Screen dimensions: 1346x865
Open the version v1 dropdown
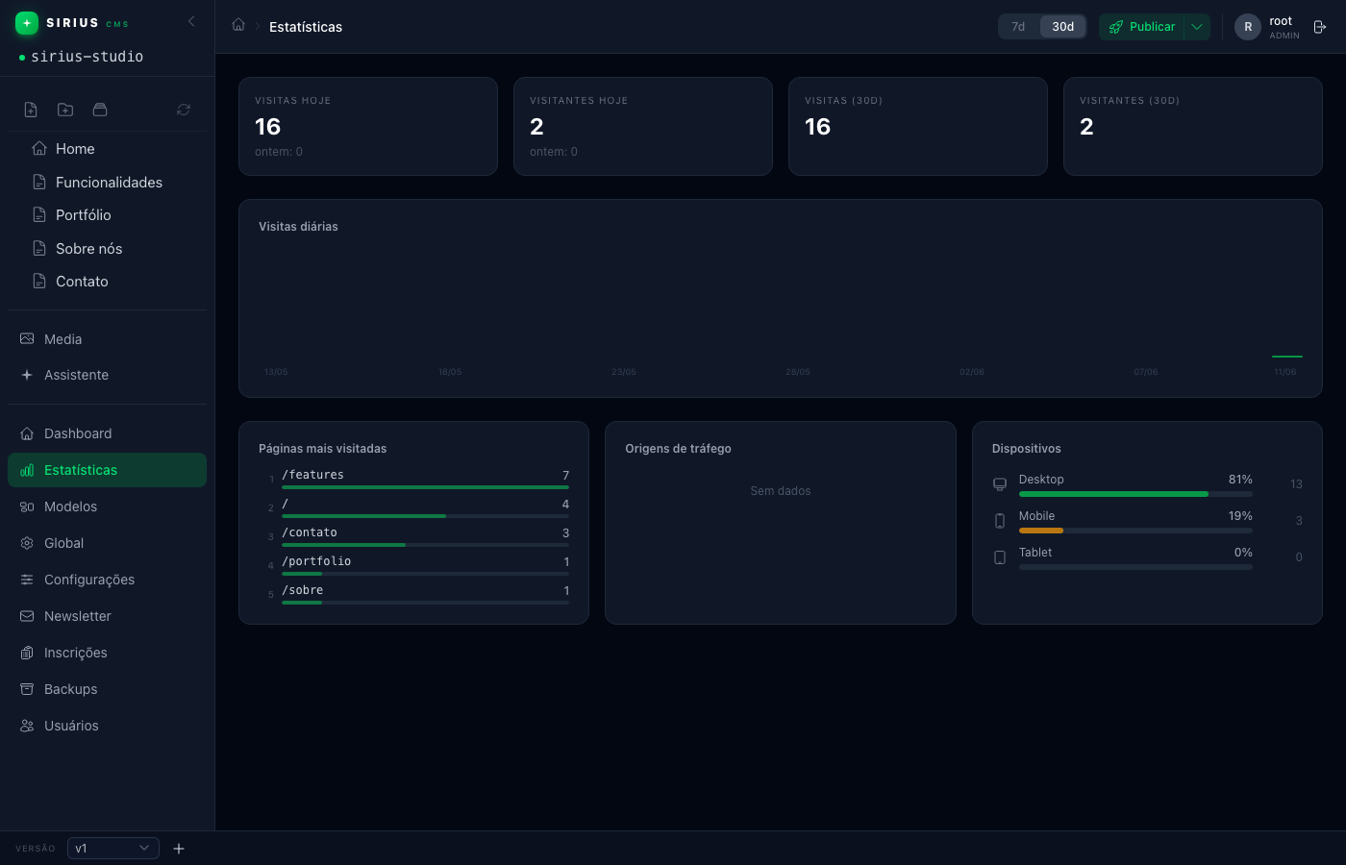click(113, 848)
